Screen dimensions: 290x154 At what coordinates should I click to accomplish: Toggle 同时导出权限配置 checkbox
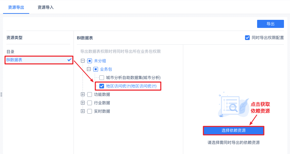coord(247,38)
